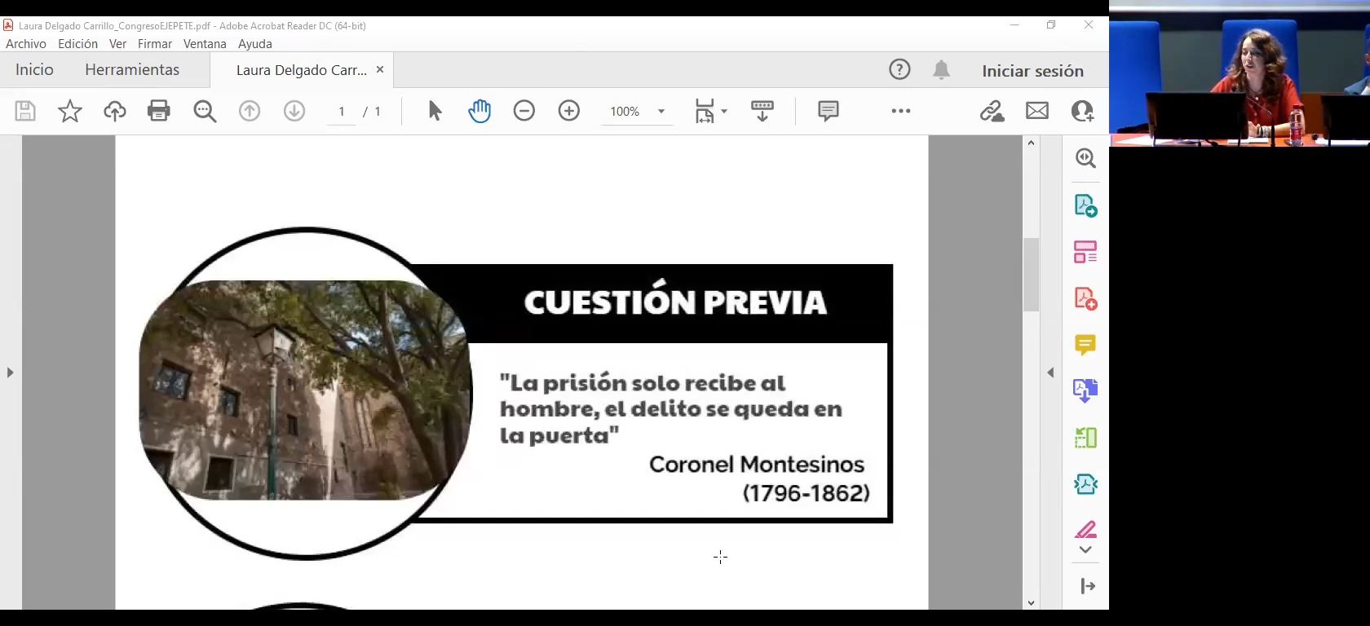This screenshot has height=626, width=1370.
Task: Expand the left navigation pane arrow
Action: pyautogui.click(x=10, y=373)
